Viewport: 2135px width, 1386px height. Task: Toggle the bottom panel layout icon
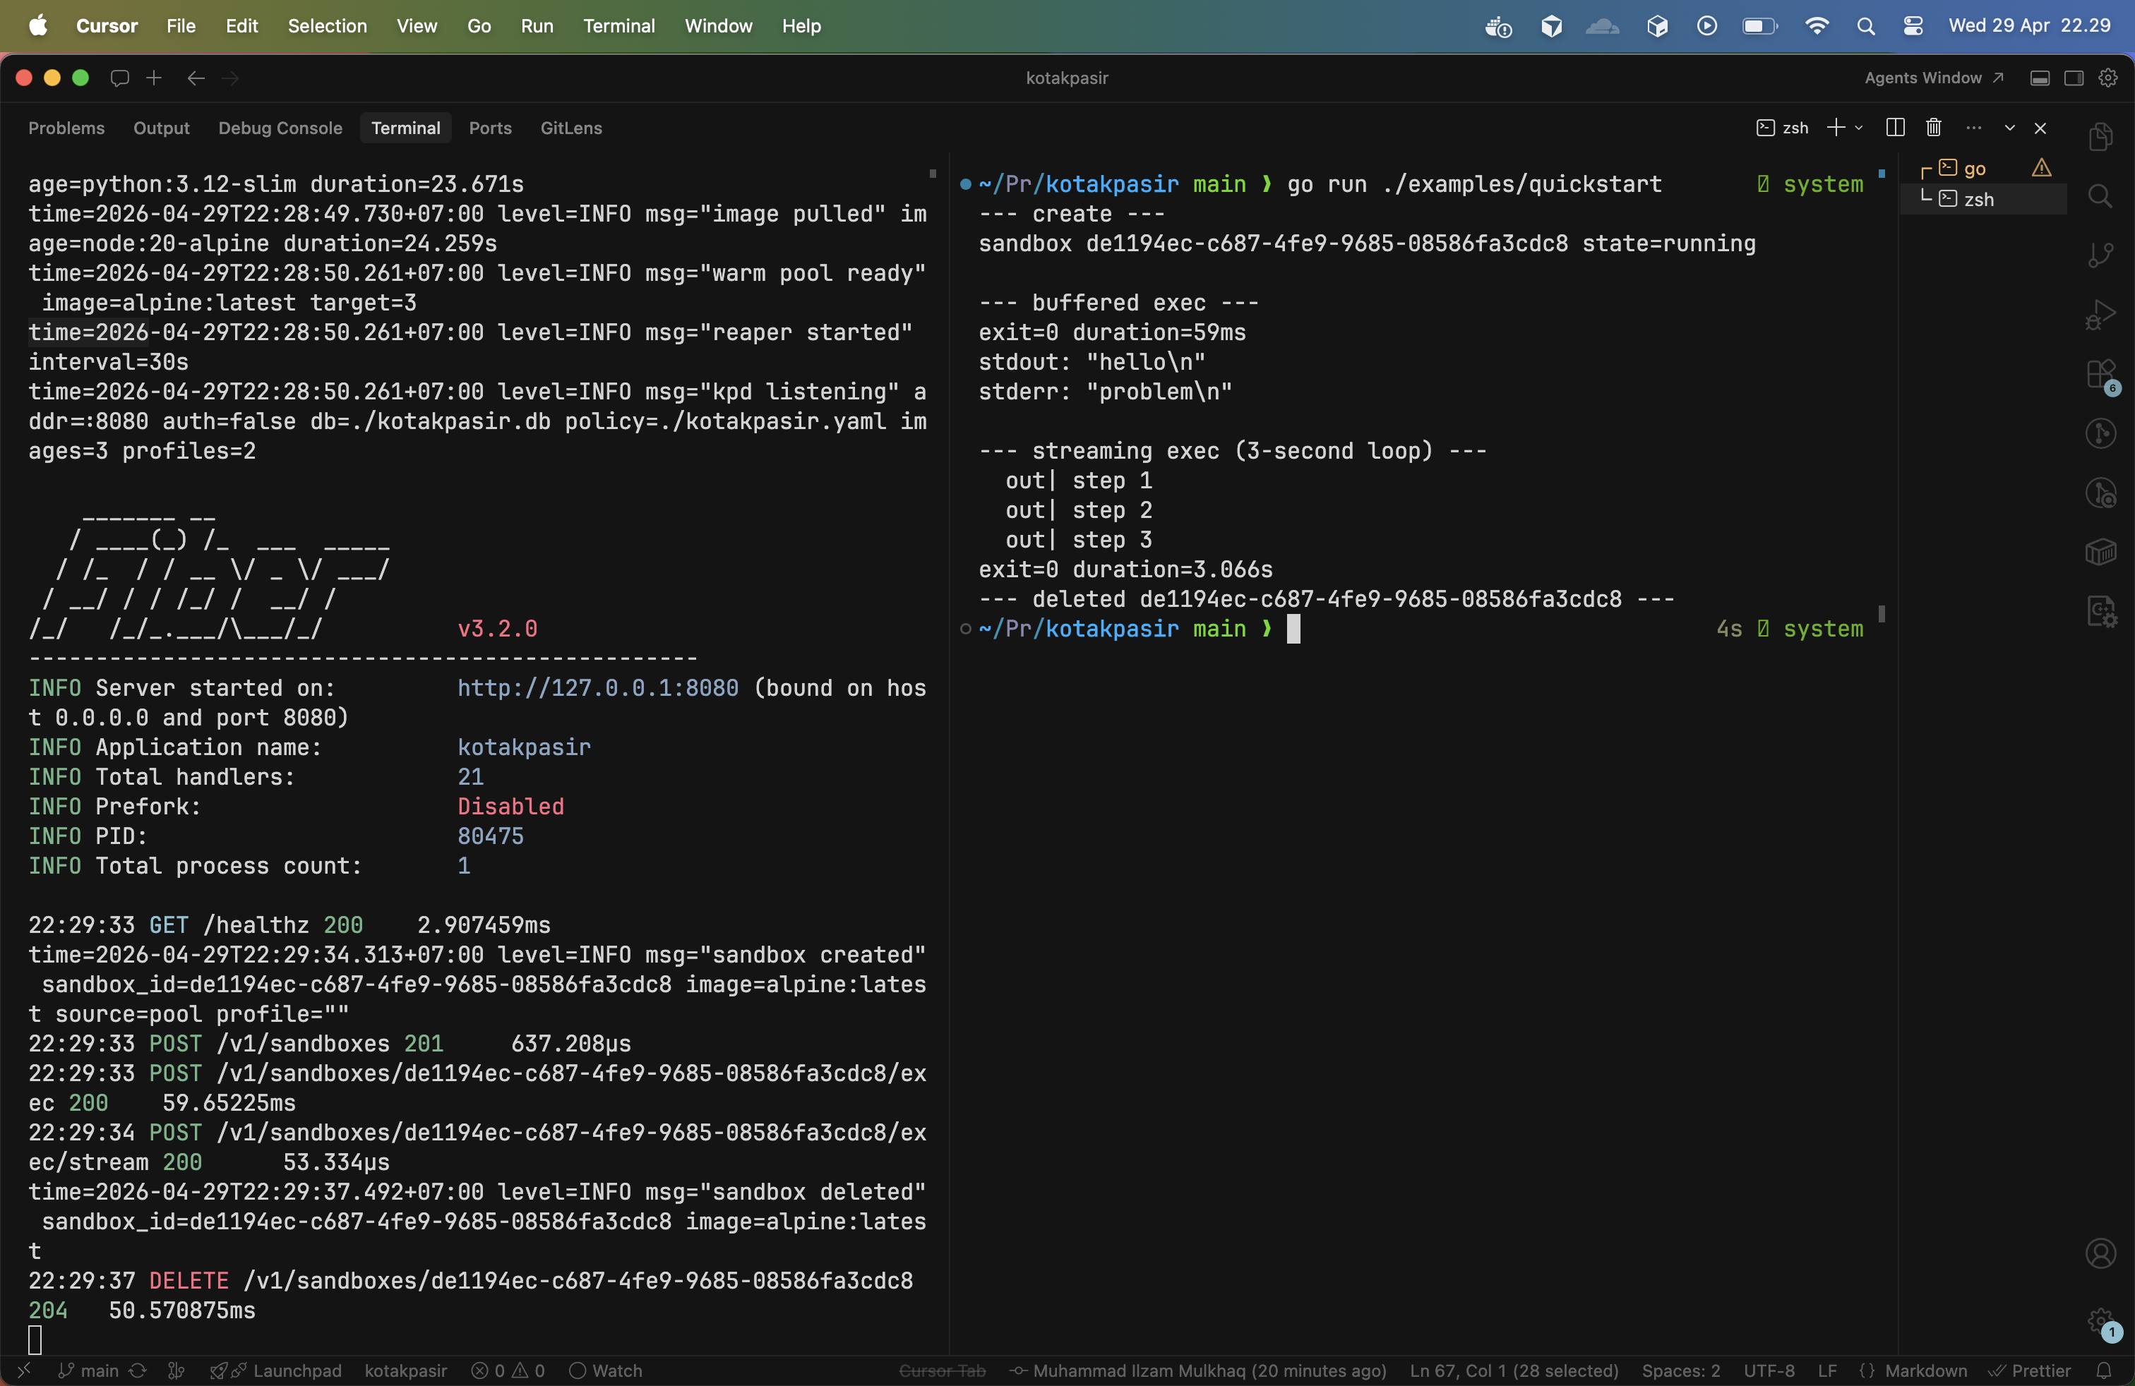(x=2039, y=78)
